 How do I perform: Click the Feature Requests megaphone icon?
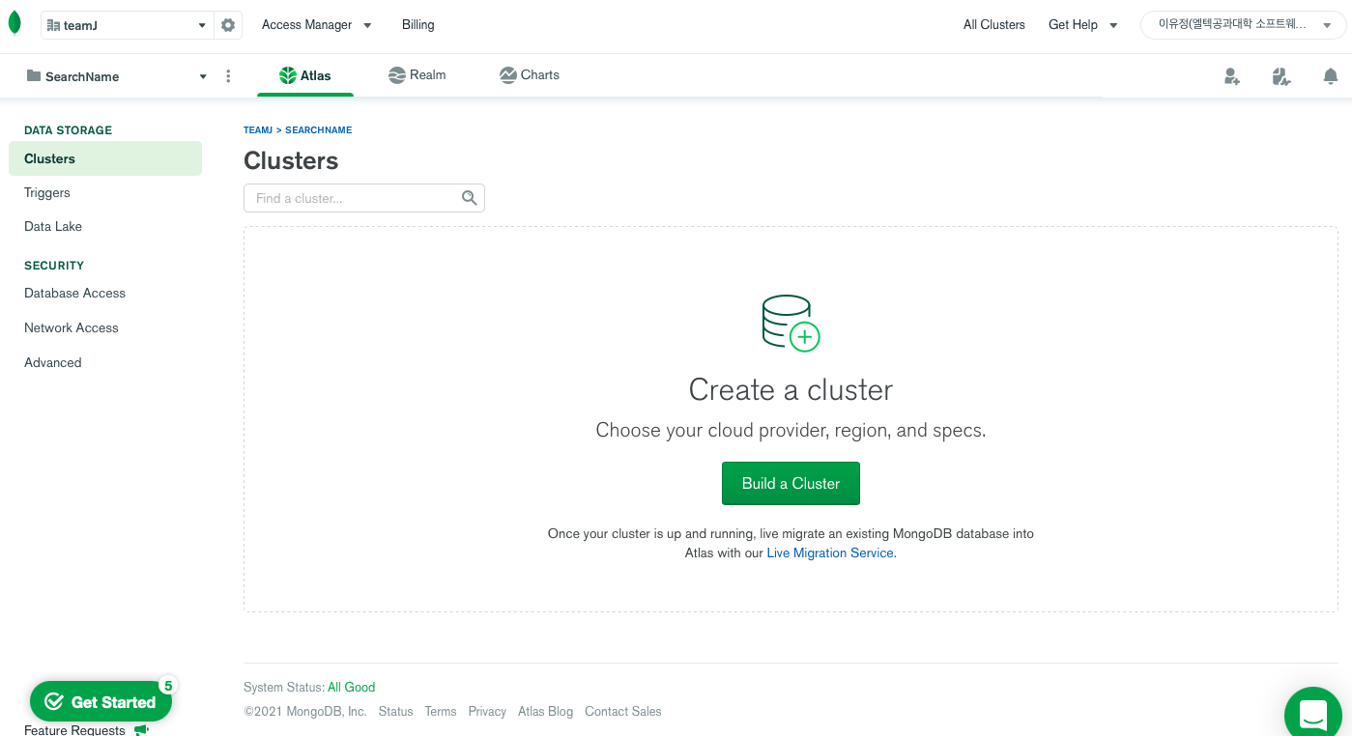point(141,729)
